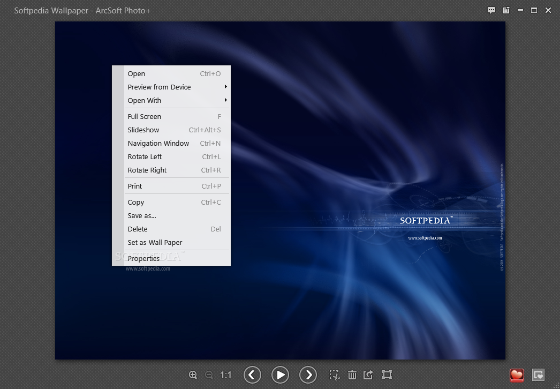Open Properties from the context menu

click(x=177, y=258)
